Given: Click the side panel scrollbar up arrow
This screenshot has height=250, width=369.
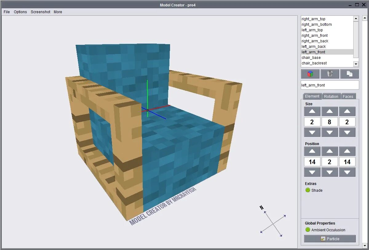Looking at the screenshot, I should coord(365,18).
